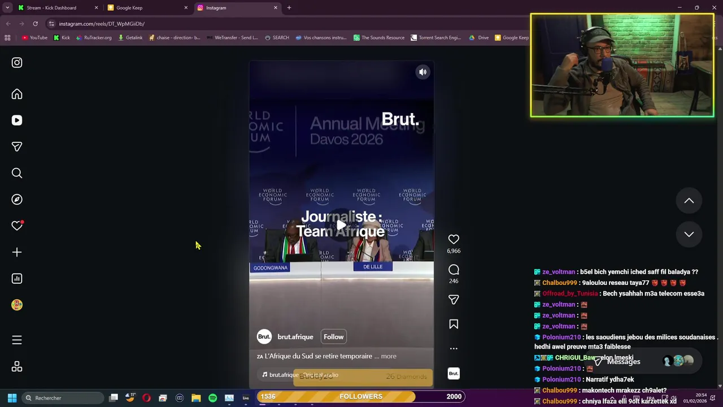The width and height of the screenshot is (723, 407).
Task: Open the Also from Meta apps icon
Action: (x=17, y=367)
